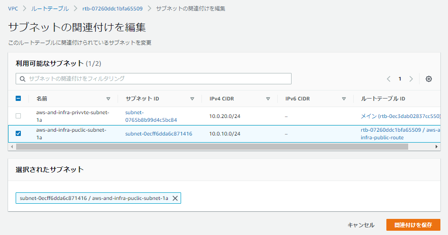Check the aws-and-infra-privvte-subnet-1a checkbox
Viewport: 448px width, 235px height.
(18, 116)
